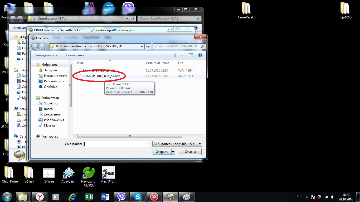Click the Новая папка button
This screenshot has height=202, width=360.
pyautogui.click(x=75, y=55)
